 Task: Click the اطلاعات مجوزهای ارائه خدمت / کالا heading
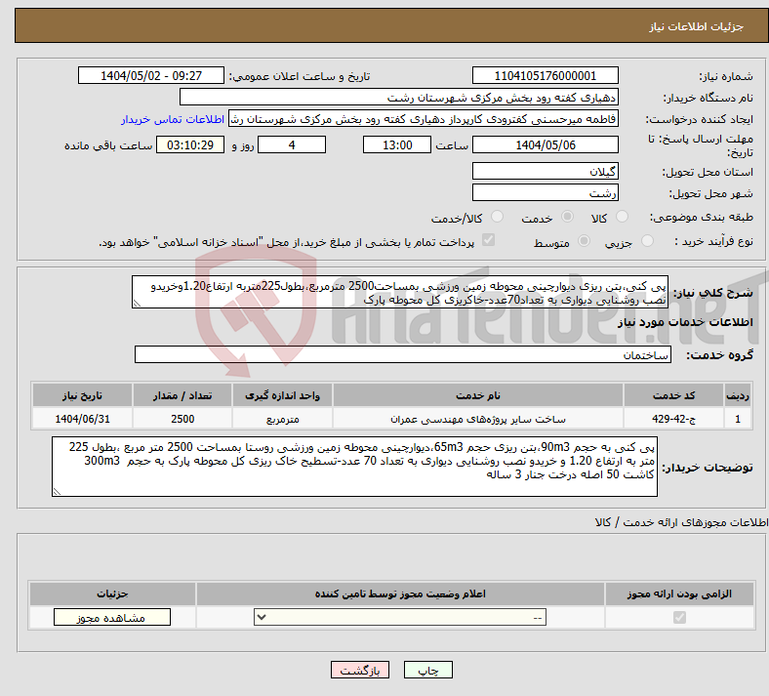pyautogui.click(x=681, y=522)
